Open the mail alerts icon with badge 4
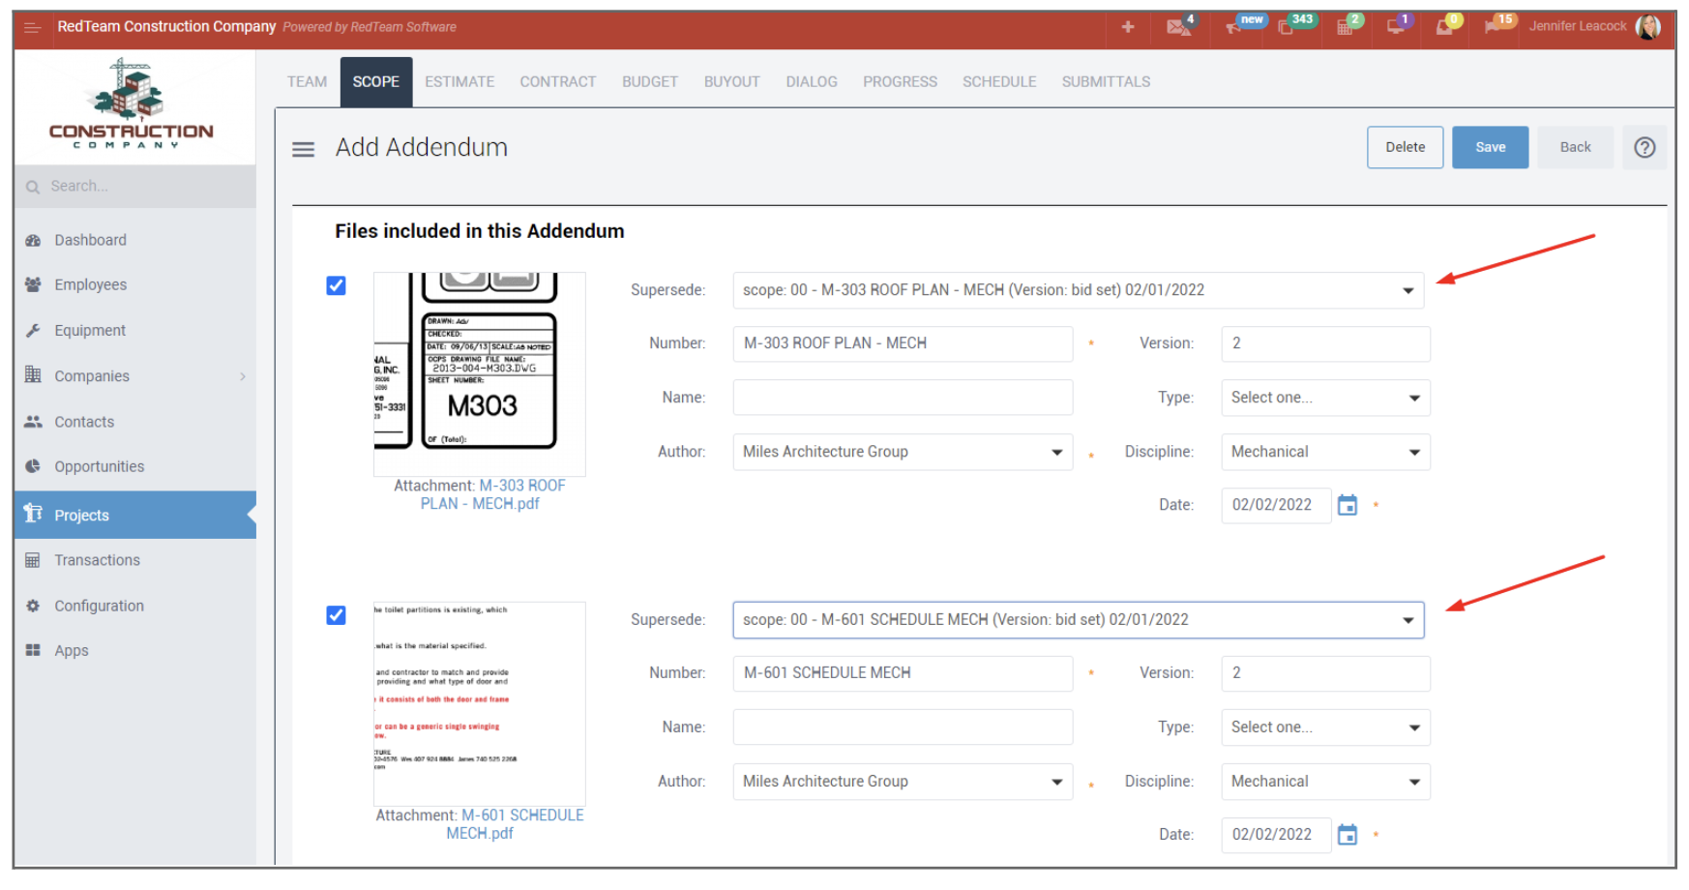The height and width of the screenshot is (890, 1689). pyautogui.click(x=1177, y=27)
